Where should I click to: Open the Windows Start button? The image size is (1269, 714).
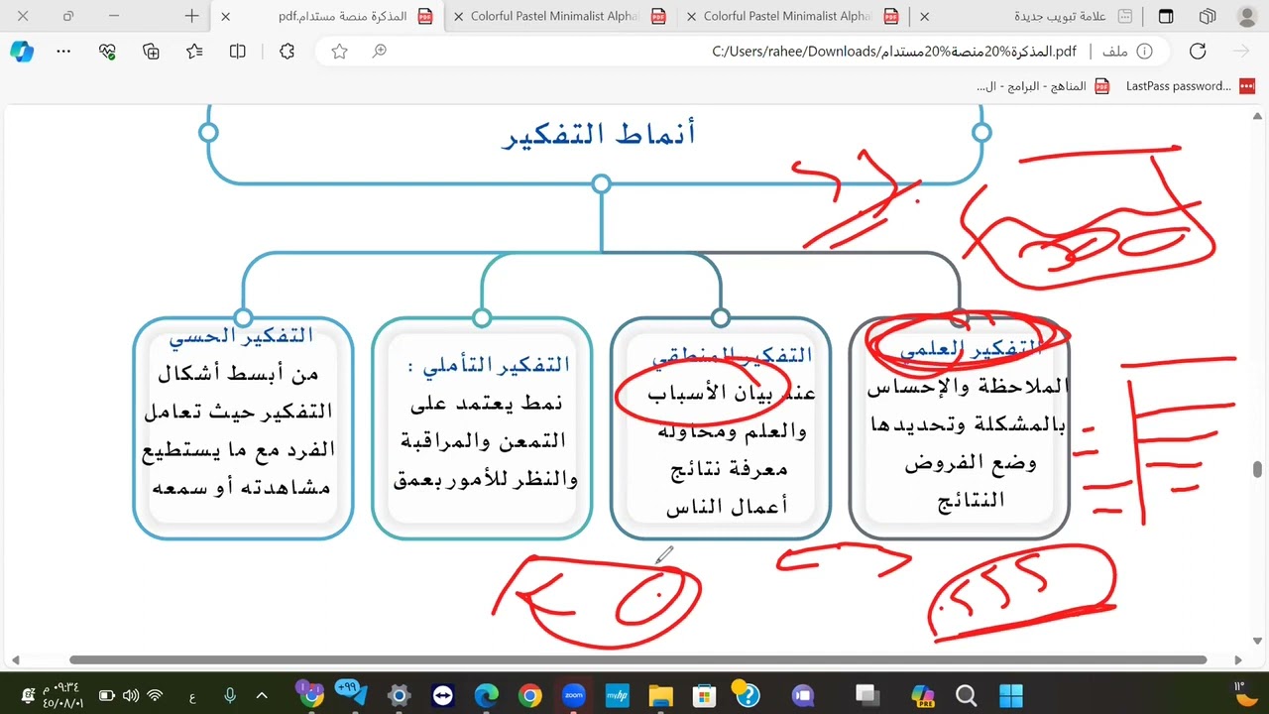click(x=1010, y=695)
